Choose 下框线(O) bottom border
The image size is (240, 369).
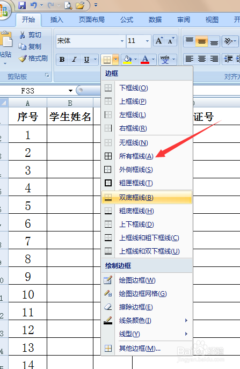click(x=147, y=88)
